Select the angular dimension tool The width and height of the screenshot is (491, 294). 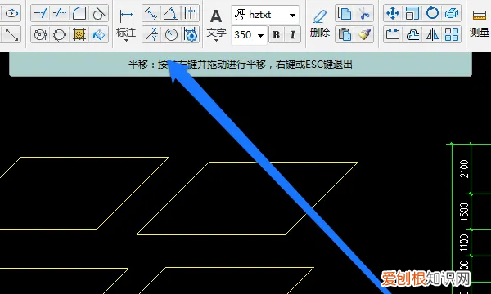171,13
